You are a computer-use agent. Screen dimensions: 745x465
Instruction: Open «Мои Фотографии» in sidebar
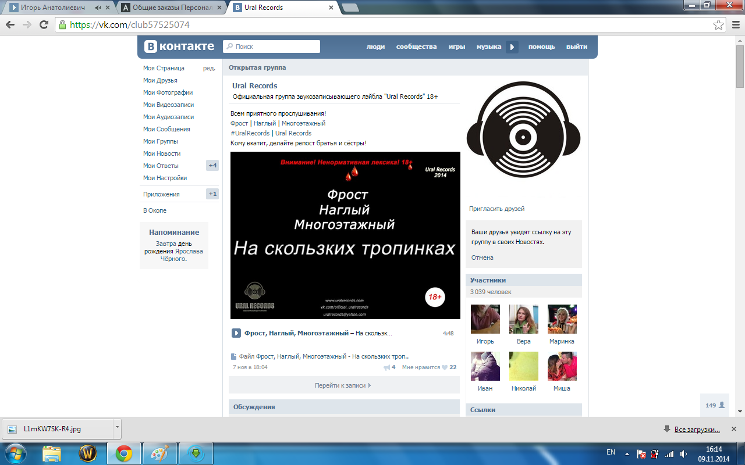coord(168,92)
